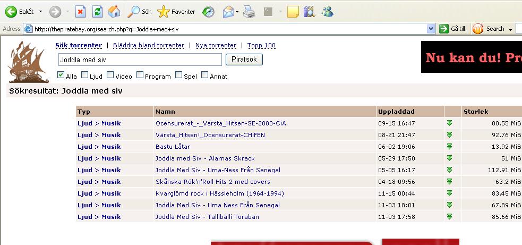Uncheck the Alla checkbox
This screenshot has height=245, width=522.
[x=61, y=74]
